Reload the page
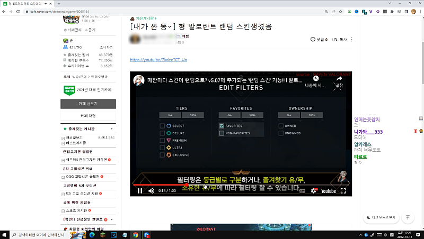 (18, 12)
